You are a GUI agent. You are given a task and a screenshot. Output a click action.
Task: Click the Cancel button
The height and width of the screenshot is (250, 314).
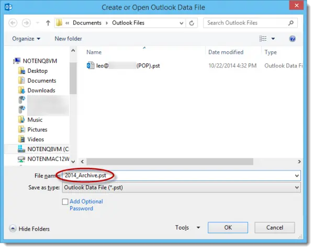click(275, 228)
